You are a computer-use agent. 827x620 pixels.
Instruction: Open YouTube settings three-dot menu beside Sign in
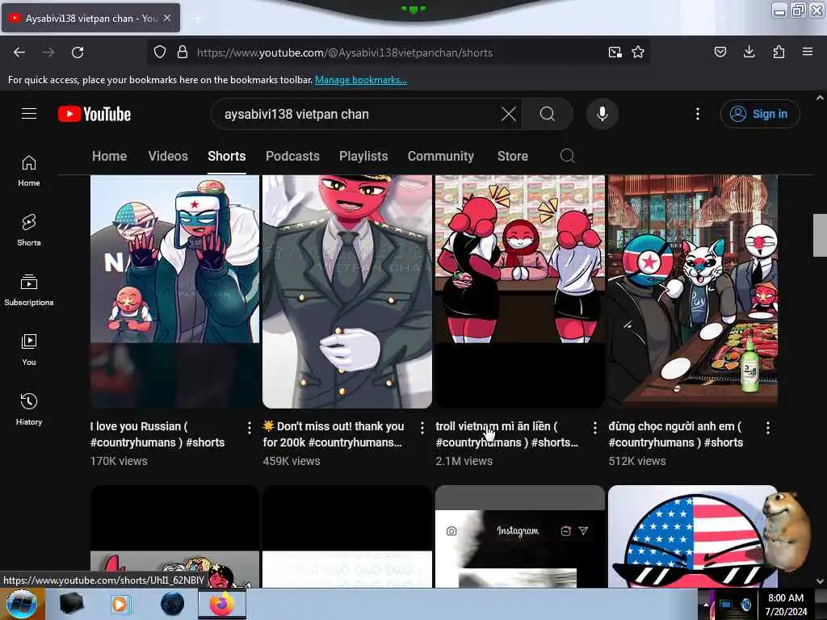pyautogui.click(x=697, y=114)
